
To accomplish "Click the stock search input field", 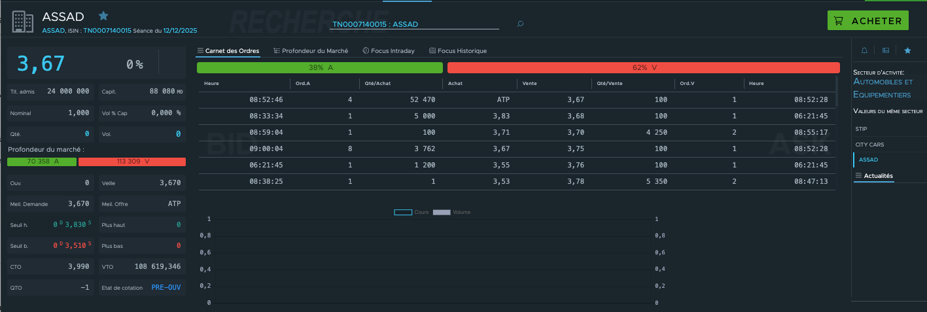I will (415, 24).
